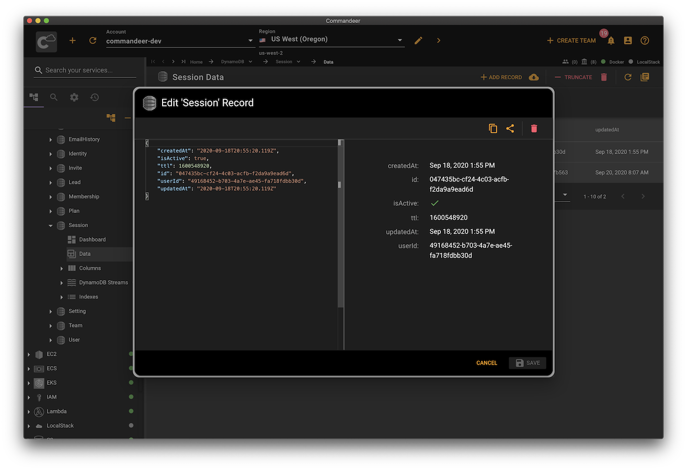This screenshot has width=687, height=470.
Task: Click the refresh icon next to Account
Action: click(x=93, y=40)
